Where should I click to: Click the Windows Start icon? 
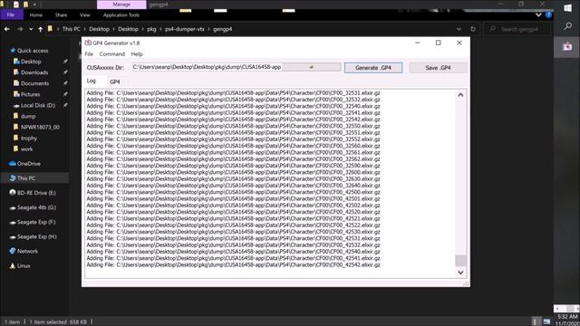pyautogui.click(x=567, y=8)
